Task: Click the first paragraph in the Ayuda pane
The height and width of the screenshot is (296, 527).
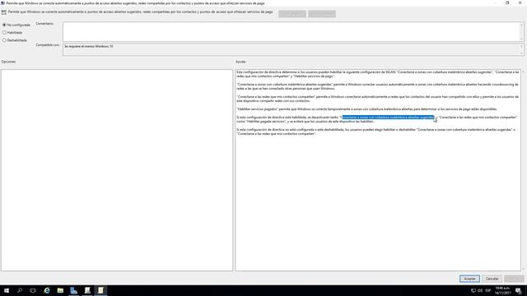Action: click(378, 74)
